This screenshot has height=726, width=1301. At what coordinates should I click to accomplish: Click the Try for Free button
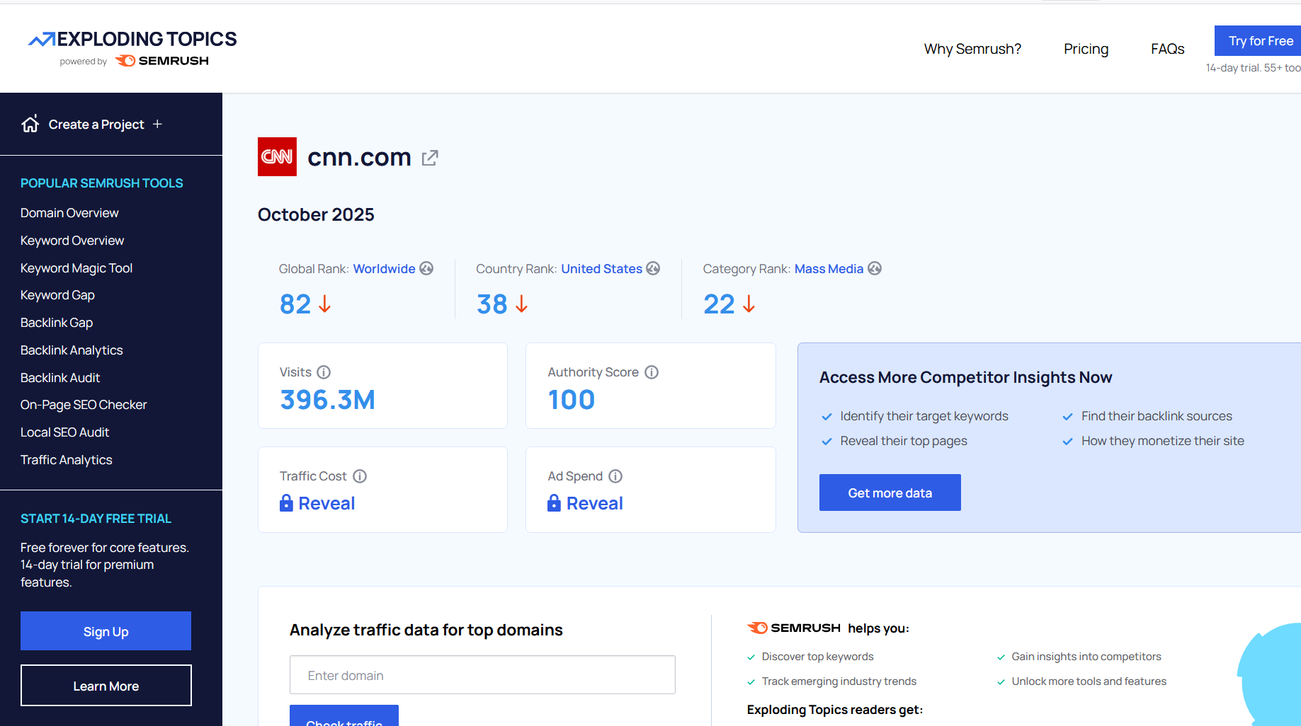(x=1258, y=41)
